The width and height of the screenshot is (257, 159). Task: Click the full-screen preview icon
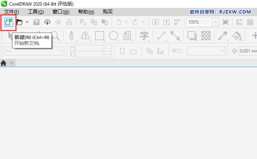pyautogui.click(x=225, y=22)
